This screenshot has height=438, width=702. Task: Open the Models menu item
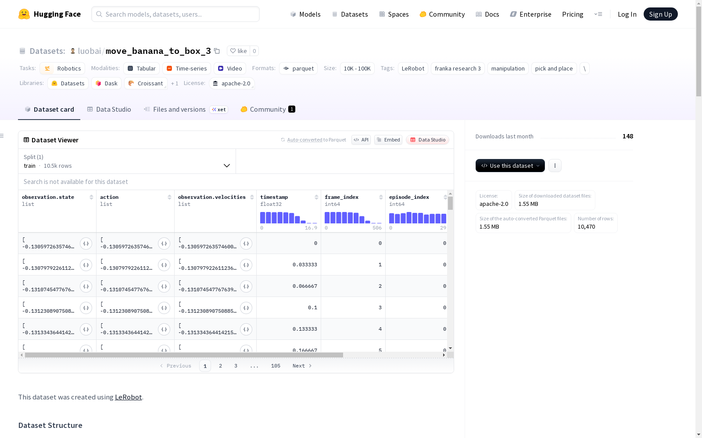click(x=305, y=14)
